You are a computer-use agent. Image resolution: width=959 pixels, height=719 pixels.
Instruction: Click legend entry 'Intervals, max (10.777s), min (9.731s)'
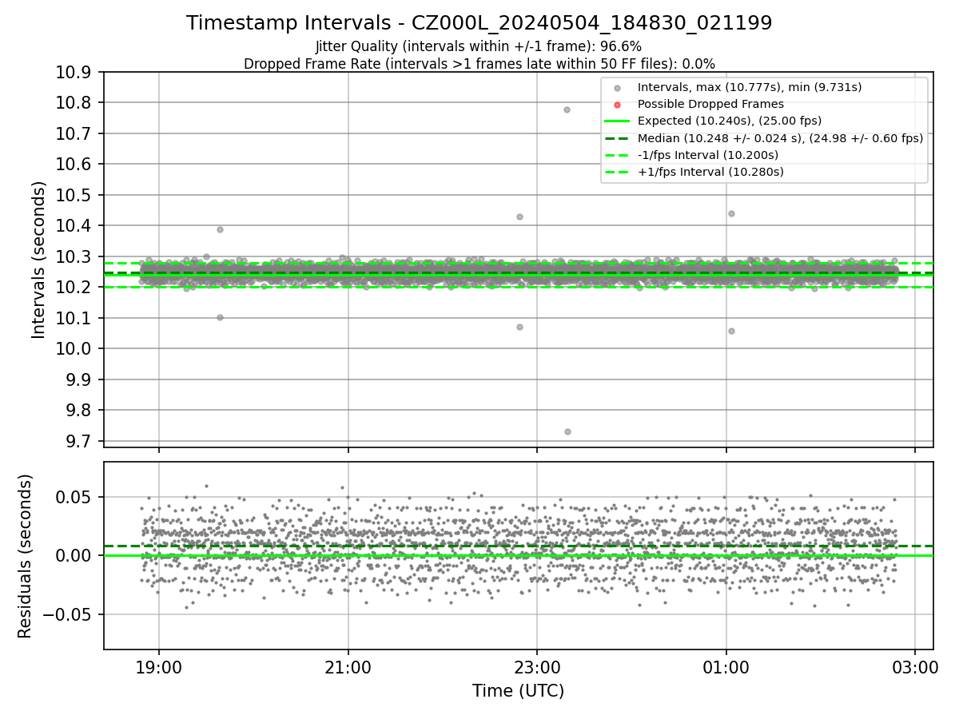750,87
